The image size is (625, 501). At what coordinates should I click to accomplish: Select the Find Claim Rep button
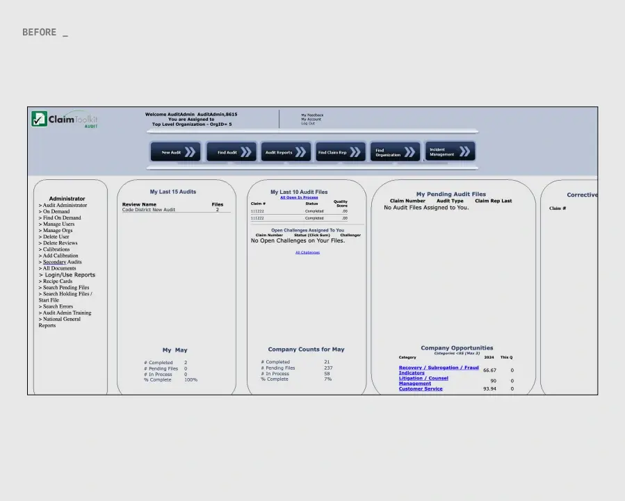pos(341,151)
